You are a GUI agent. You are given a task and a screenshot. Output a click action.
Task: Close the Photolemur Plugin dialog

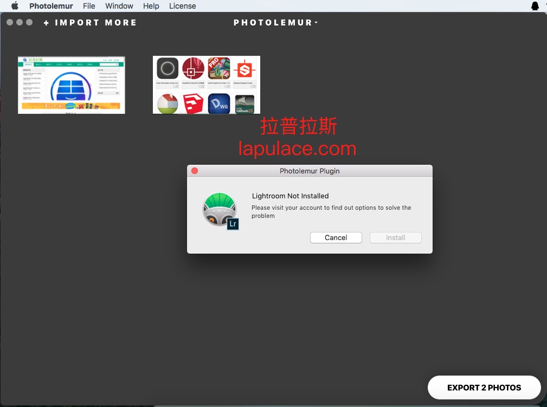(195, 171)
